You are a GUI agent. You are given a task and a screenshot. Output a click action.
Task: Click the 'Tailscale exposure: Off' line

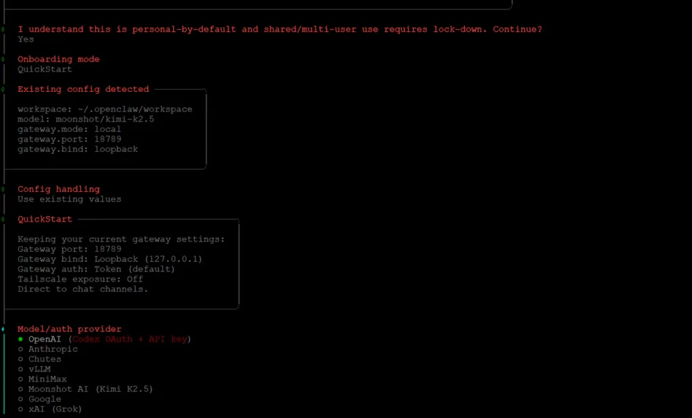point(80,279)
